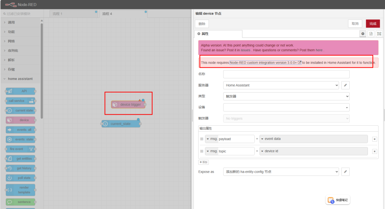Open node appearance icon

(379, 33)
